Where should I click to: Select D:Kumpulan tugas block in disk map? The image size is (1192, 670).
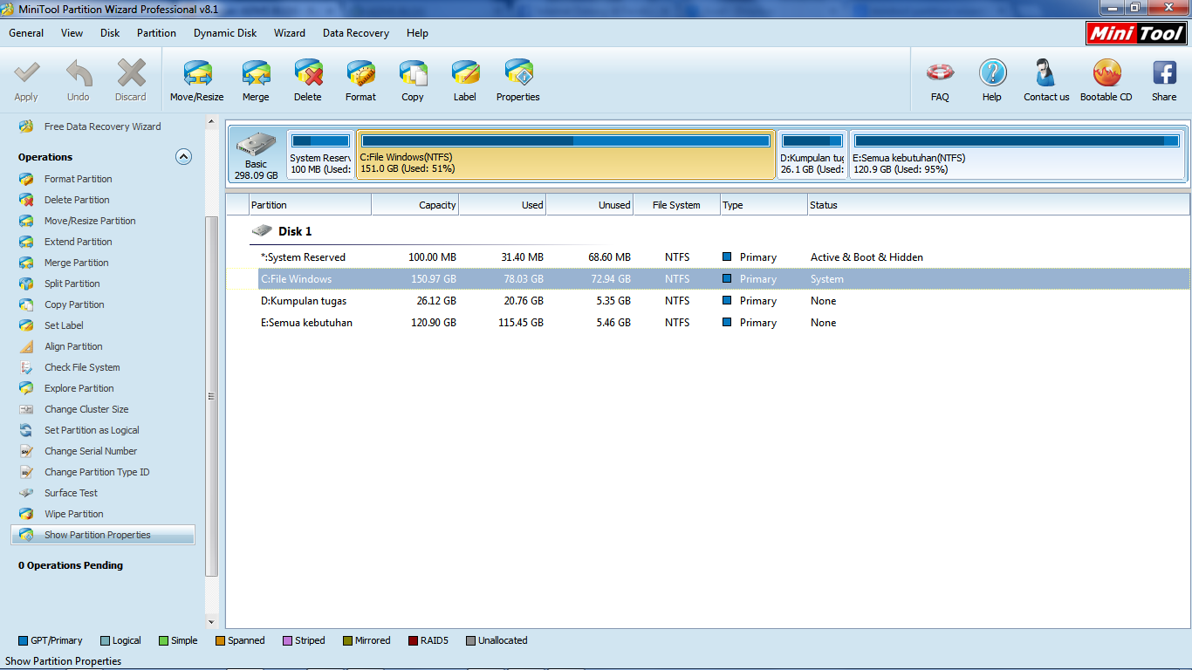812,155
